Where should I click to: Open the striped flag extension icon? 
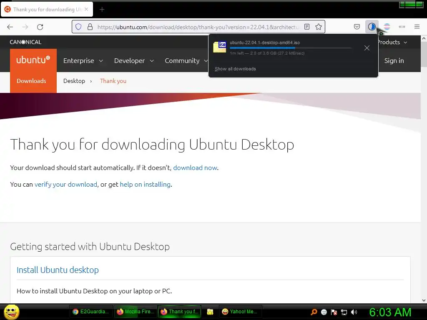coord(387,27)
